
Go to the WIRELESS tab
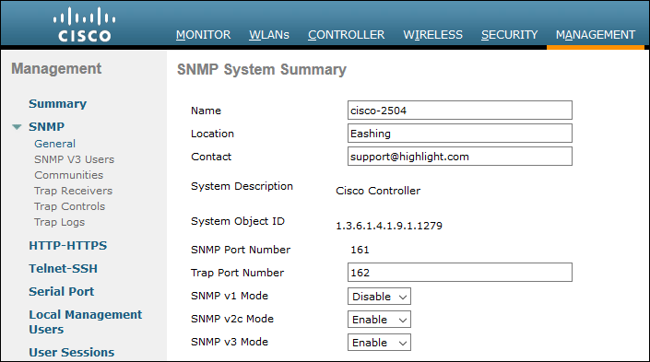(x=432, y=35)
